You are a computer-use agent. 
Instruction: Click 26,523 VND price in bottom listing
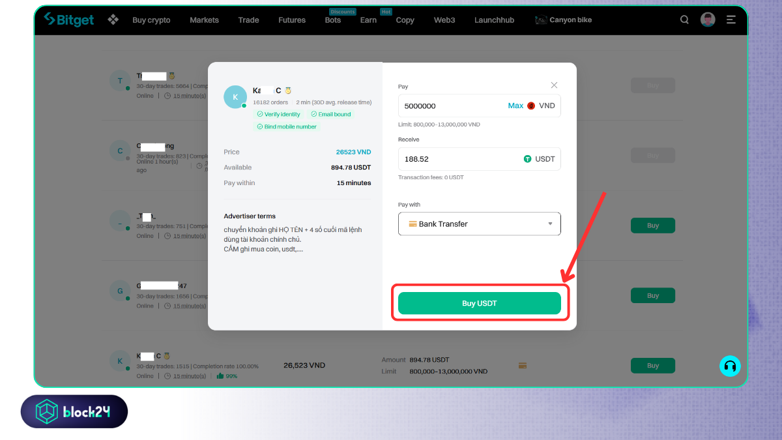pos(304,366)
